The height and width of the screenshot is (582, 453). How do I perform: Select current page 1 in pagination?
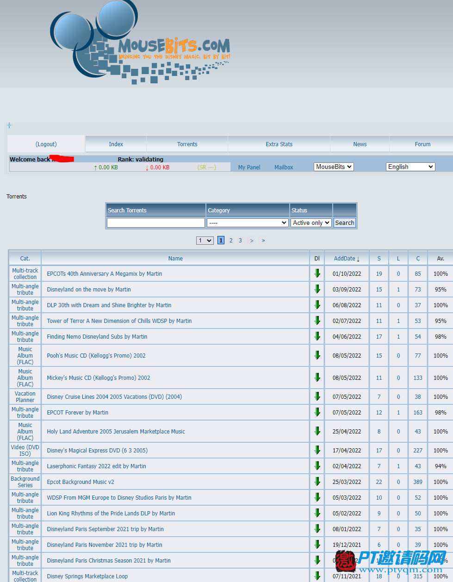click(x=221, y=241)
